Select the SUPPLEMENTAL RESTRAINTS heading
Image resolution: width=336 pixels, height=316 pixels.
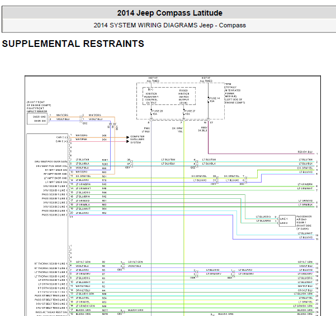(73, 44)
